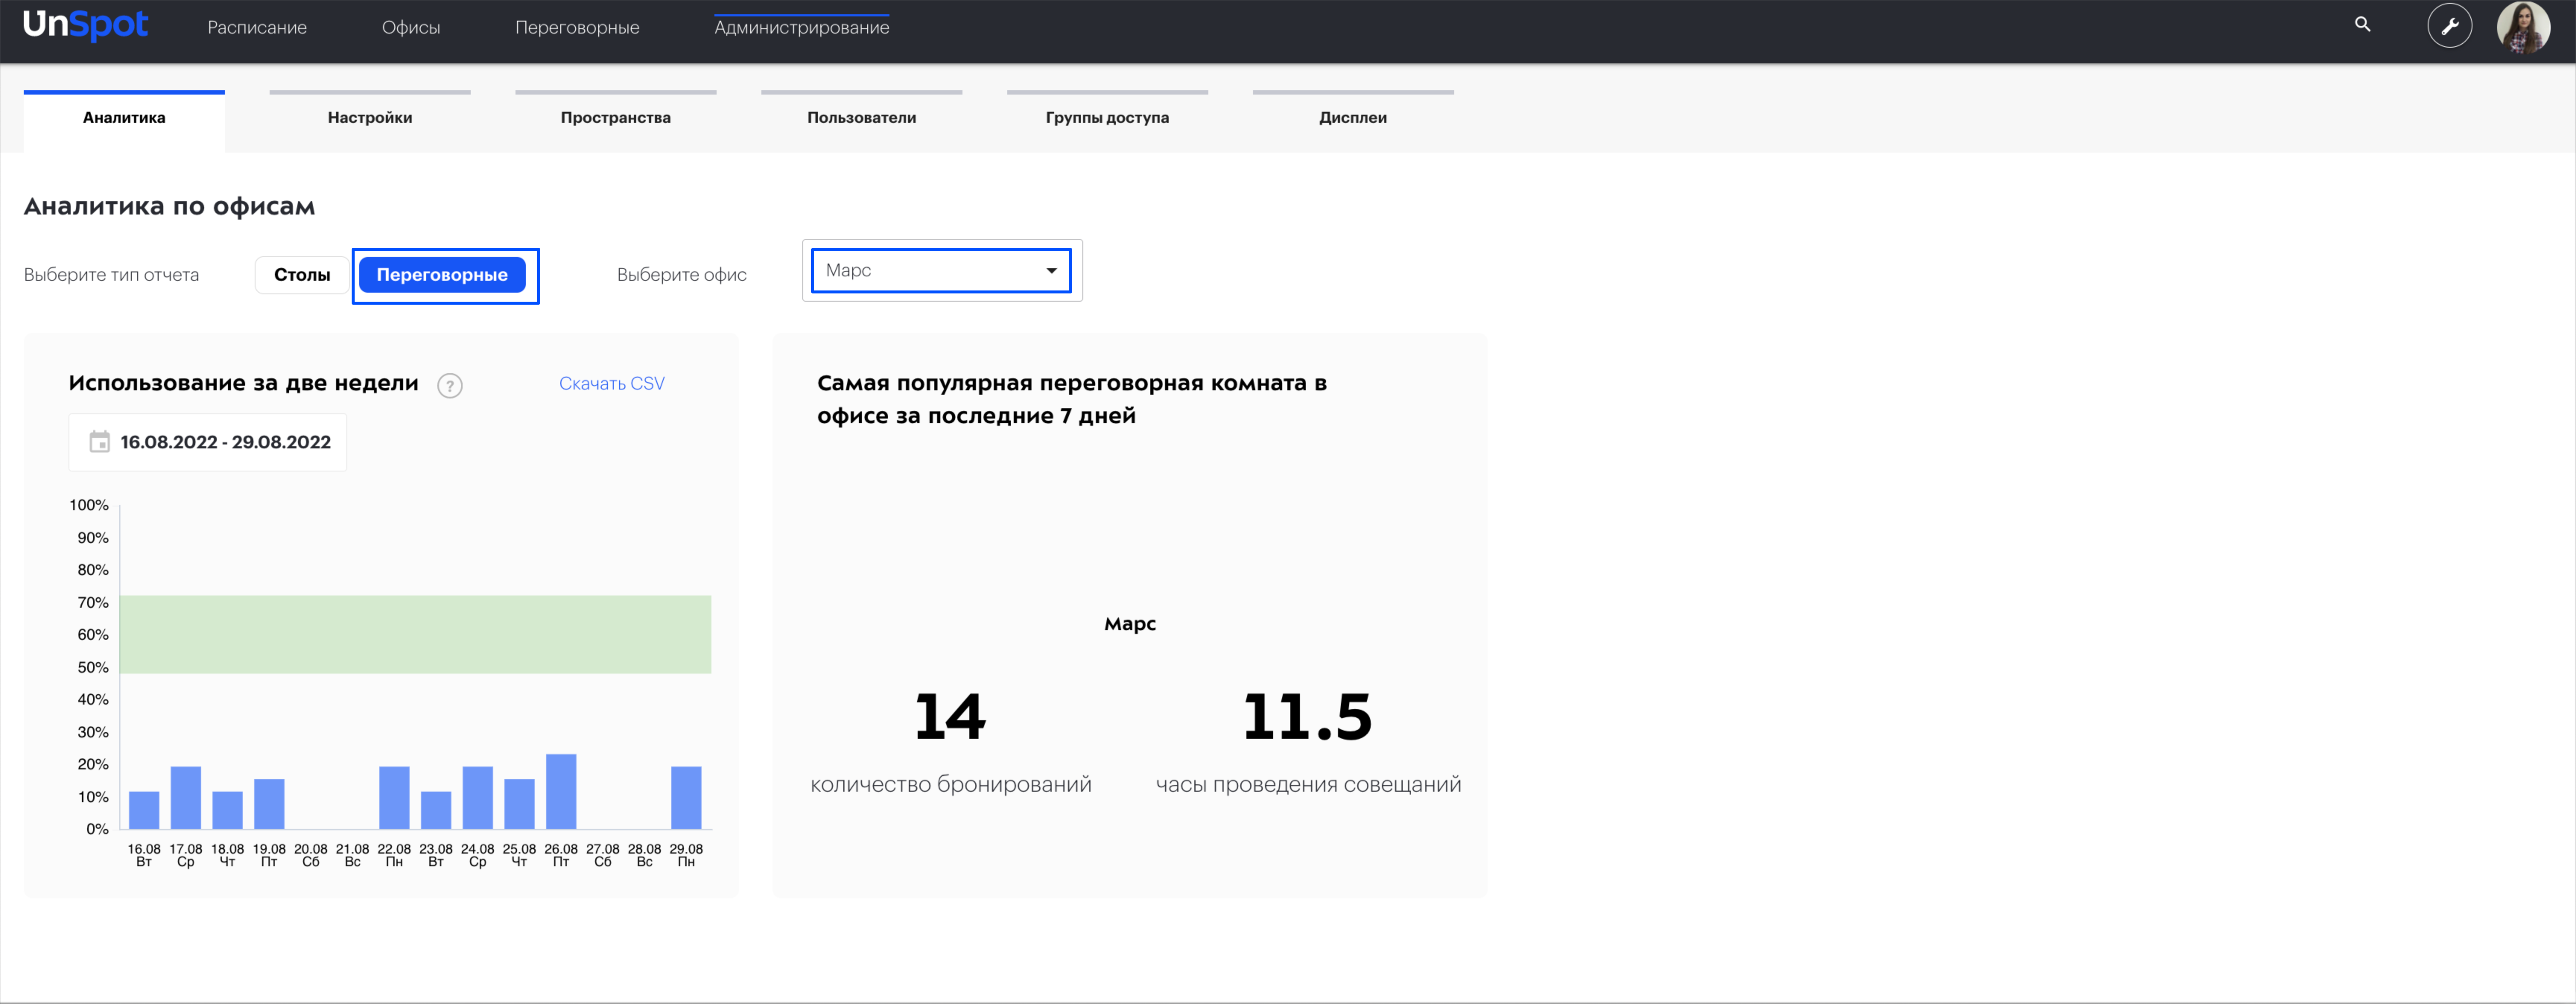Switch to the Пространства tab
This screenshot has height=1004, width=2576.
coord(616,118)
